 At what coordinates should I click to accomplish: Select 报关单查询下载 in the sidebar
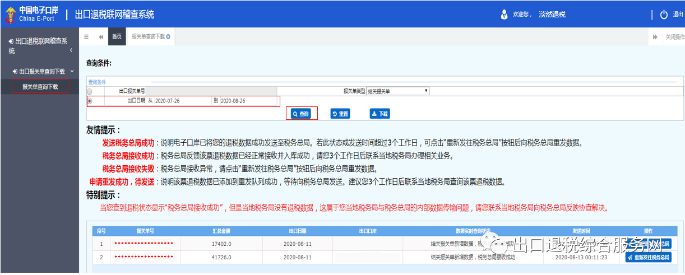(x=40, y=87)
